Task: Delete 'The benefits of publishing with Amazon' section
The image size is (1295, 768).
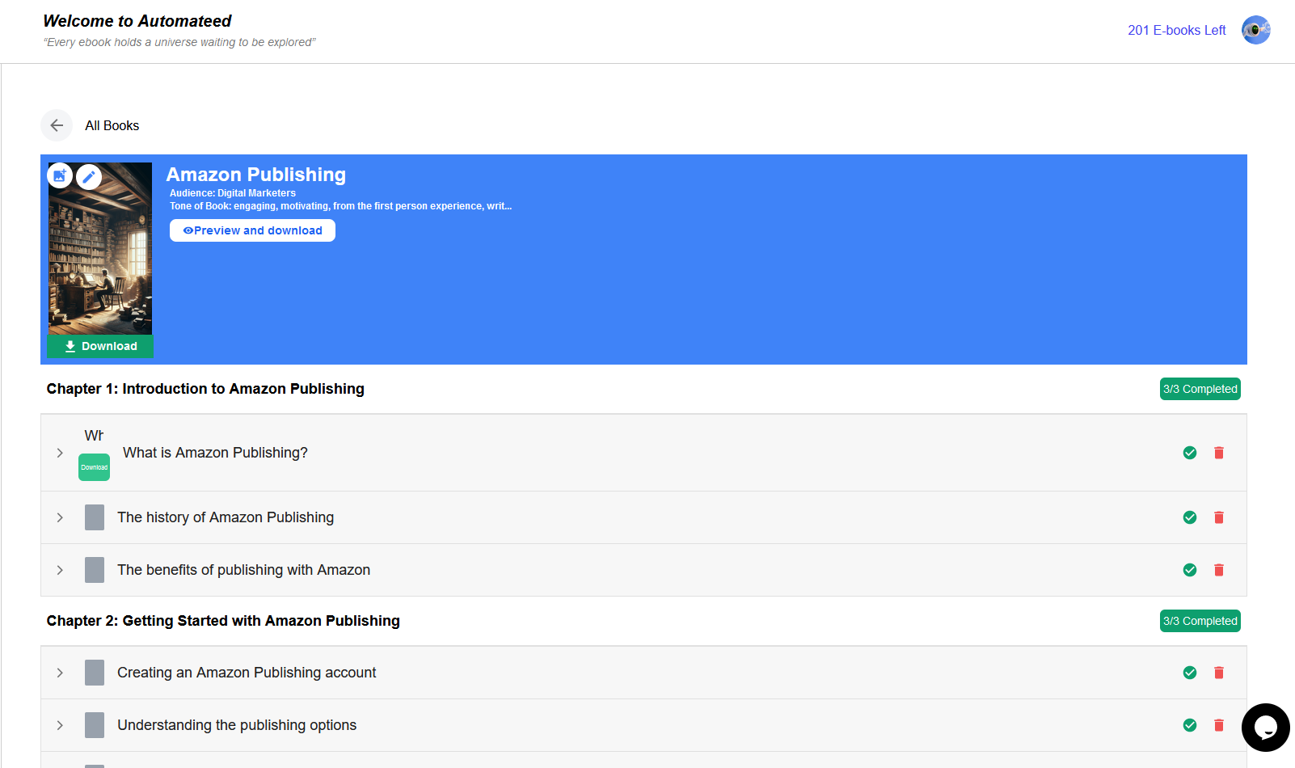Action: pyautogui.click(x=1219, y=570)
